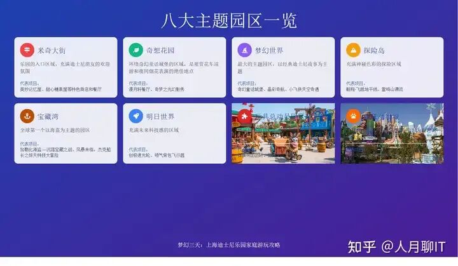The image size is (458, 266).
Task: Click the brown anchor icon for 宝藏湾
Action: pos(27,116)
